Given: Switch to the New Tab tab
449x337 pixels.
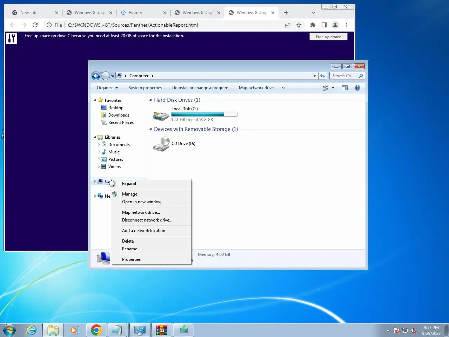Looking at the screenshot, I should tap(35, 13).
